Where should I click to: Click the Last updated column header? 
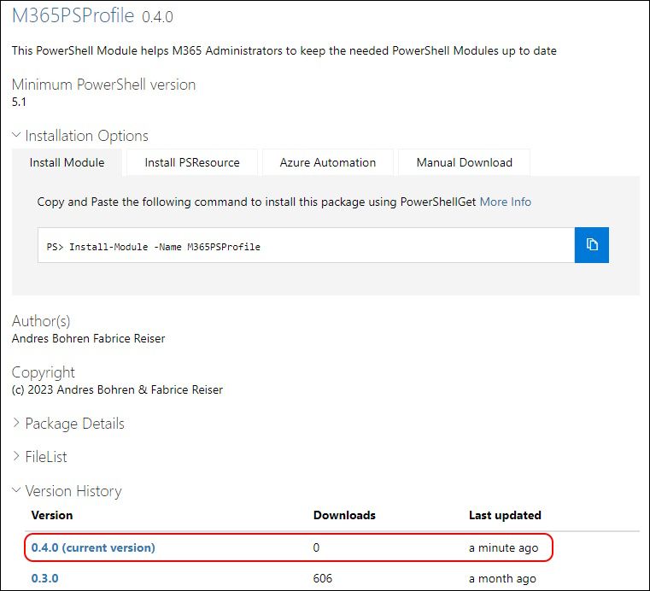pyautogui.click(x=505, y=515)
